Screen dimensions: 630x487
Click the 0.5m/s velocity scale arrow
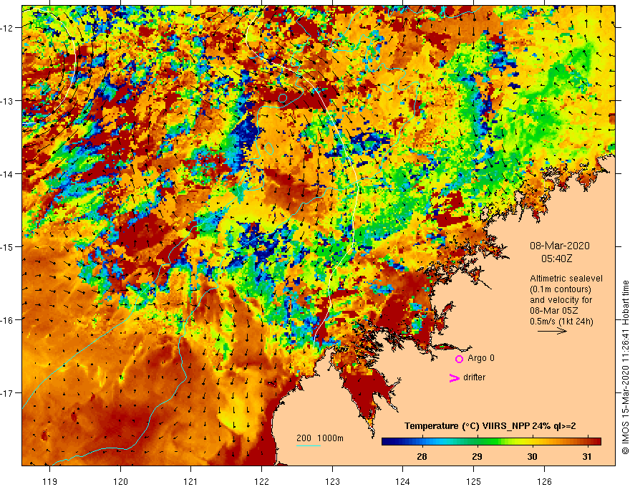pos(552,331)
